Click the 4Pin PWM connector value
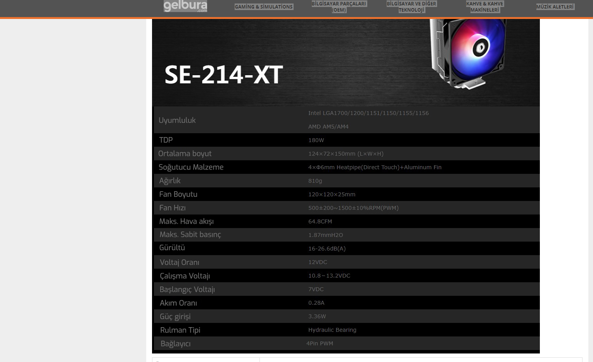 tap(320, 343)
